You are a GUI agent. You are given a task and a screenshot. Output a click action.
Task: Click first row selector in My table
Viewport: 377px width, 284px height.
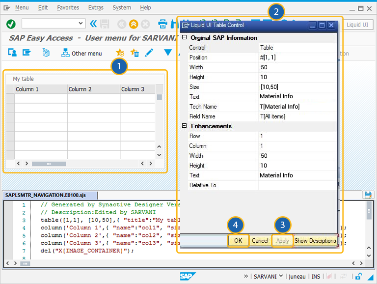point(10,98)
